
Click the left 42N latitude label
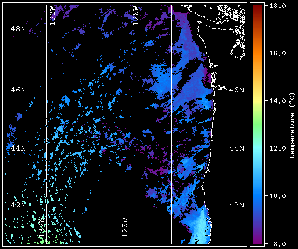click(x=18, y=205)
